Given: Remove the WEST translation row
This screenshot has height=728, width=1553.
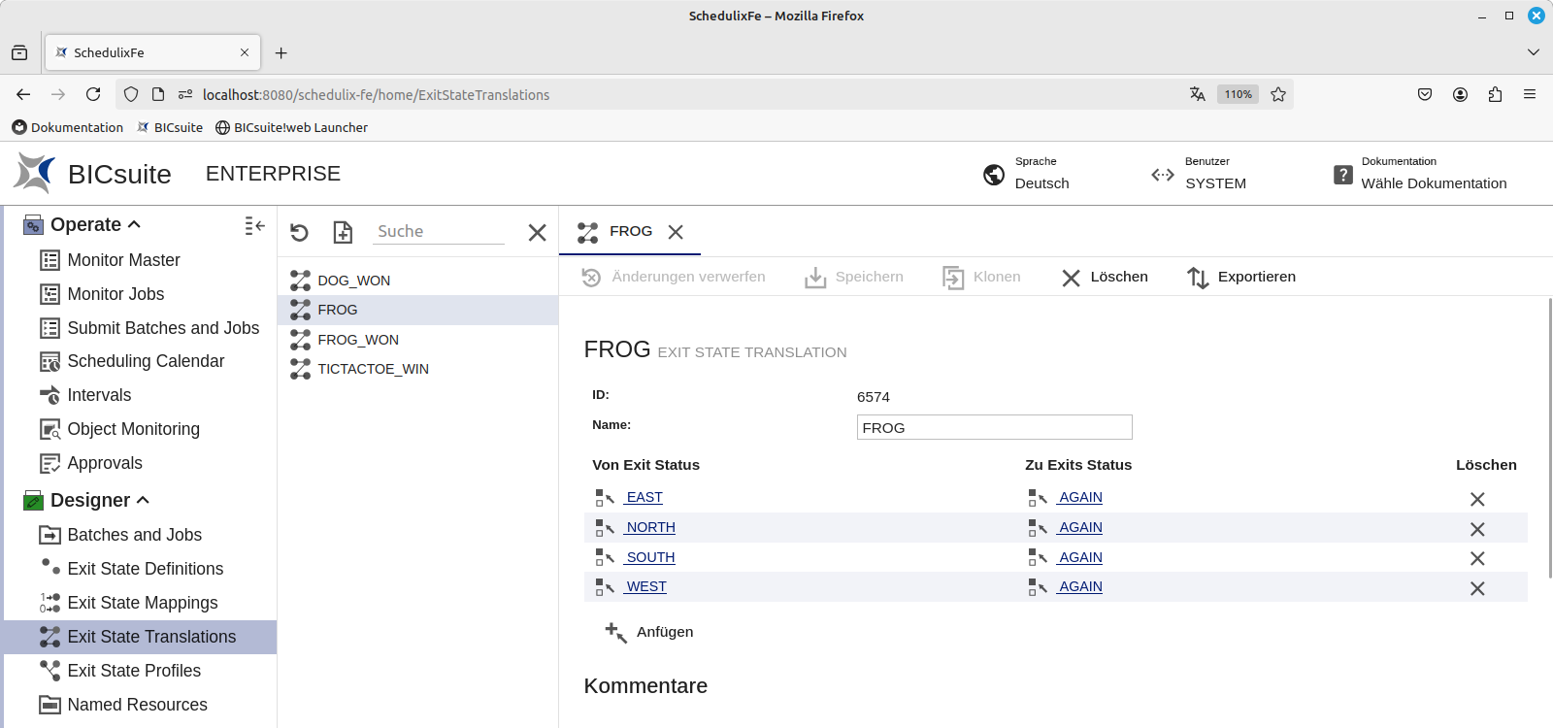Looking at the screenshot, I should 1476,588.
